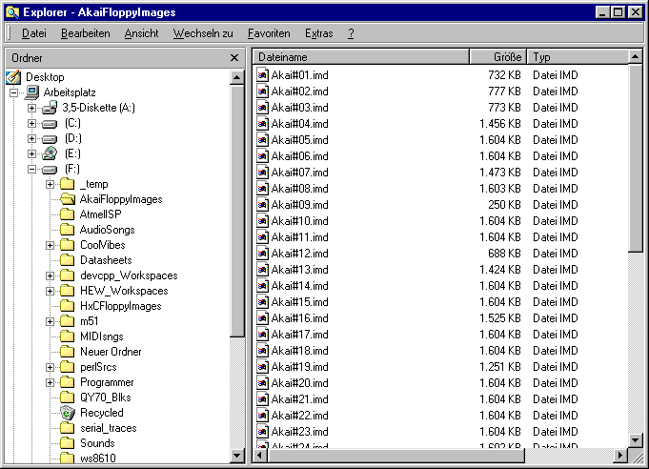The image size is (649, 469).
Task: Open the ? help menu
Action: click(351, 33)
